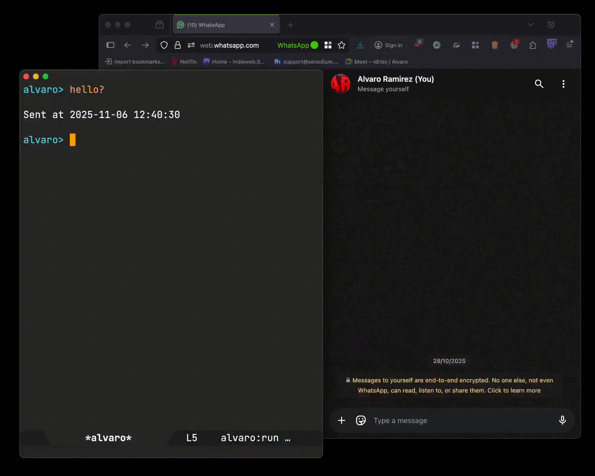Open the three-dot chat menu
The width and height of the screenshot is (595, 476).
pyautogui.click(x=563, y=84)
